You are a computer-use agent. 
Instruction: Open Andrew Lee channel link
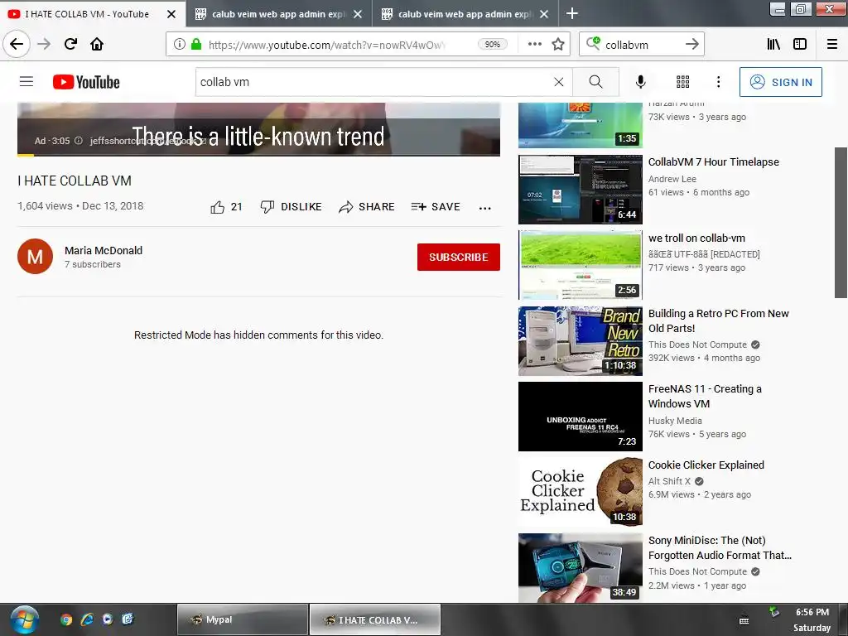tap(672, 179)
